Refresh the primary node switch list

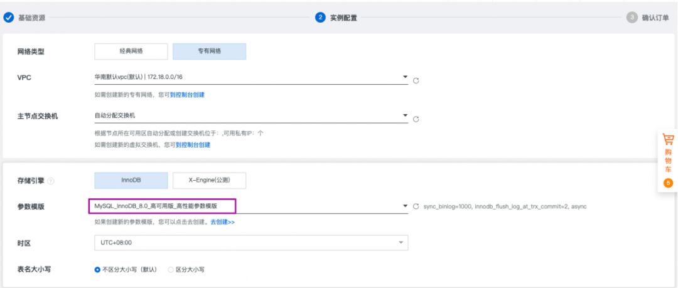pyautogui.click(x=416, y=119)
